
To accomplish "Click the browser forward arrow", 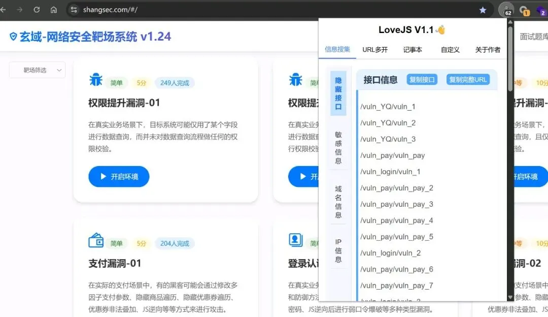I will pos(20,10).
